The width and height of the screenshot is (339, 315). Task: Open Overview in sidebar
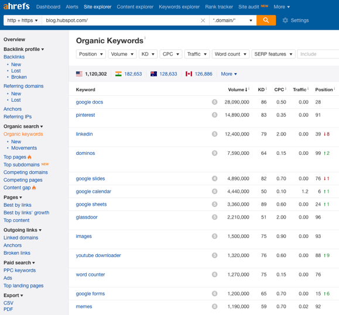pos(14,40)
